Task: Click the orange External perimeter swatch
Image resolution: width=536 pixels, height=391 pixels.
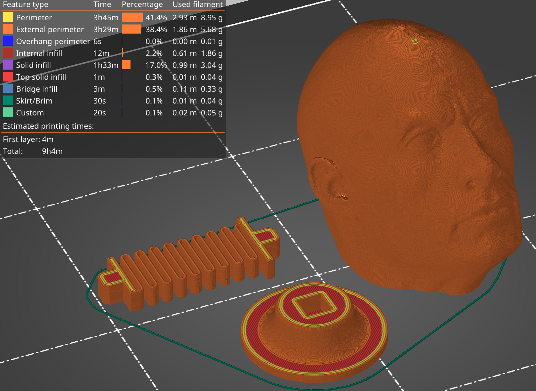Action: [8, 29]
